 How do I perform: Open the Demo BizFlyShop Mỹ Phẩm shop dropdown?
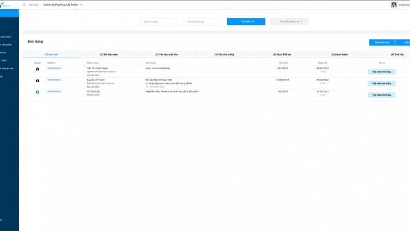(63, 5)
